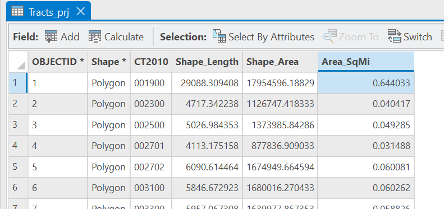Screen dimensions: 444x209
Task: Select the CT2010 column header
Action: click(151, 62)
